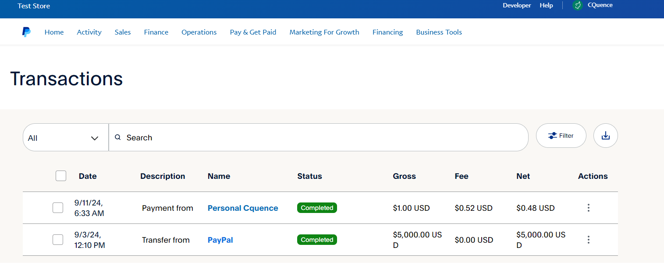
Task: Open the Pay & Get Paid menu
Action: pos(253,32)
